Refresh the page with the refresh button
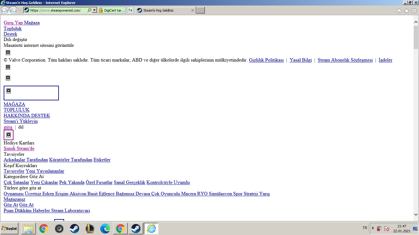The height and width of the screenshot is (235, 419). click(130, 10)
